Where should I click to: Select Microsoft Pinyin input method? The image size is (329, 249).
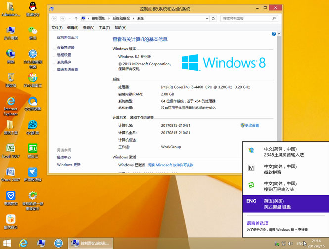point(285,169)
